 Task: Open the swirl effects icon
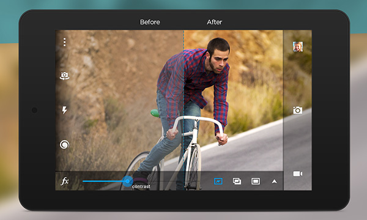[x=64, y=144]
